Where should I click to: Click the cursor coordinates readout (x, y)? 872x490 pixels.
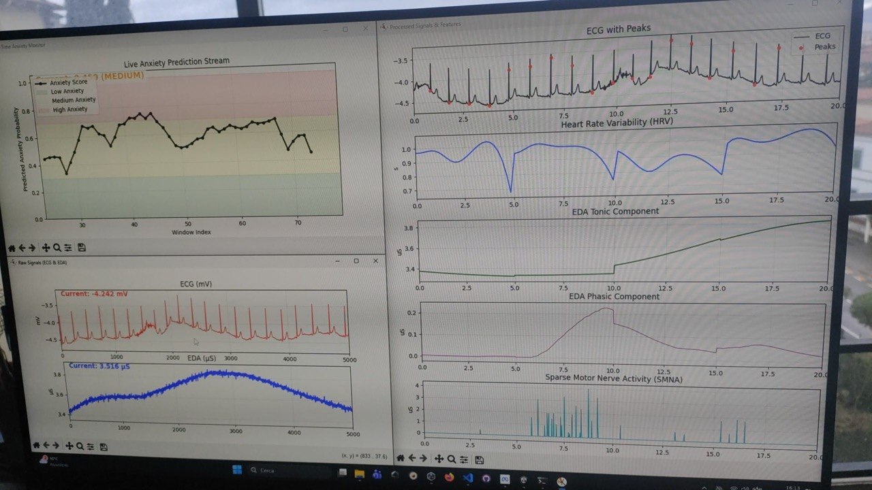364,456
